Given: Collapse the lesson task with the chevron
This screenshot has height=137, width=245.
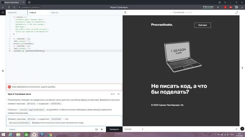Looking at the screenshot, I should tap(119, 94).
